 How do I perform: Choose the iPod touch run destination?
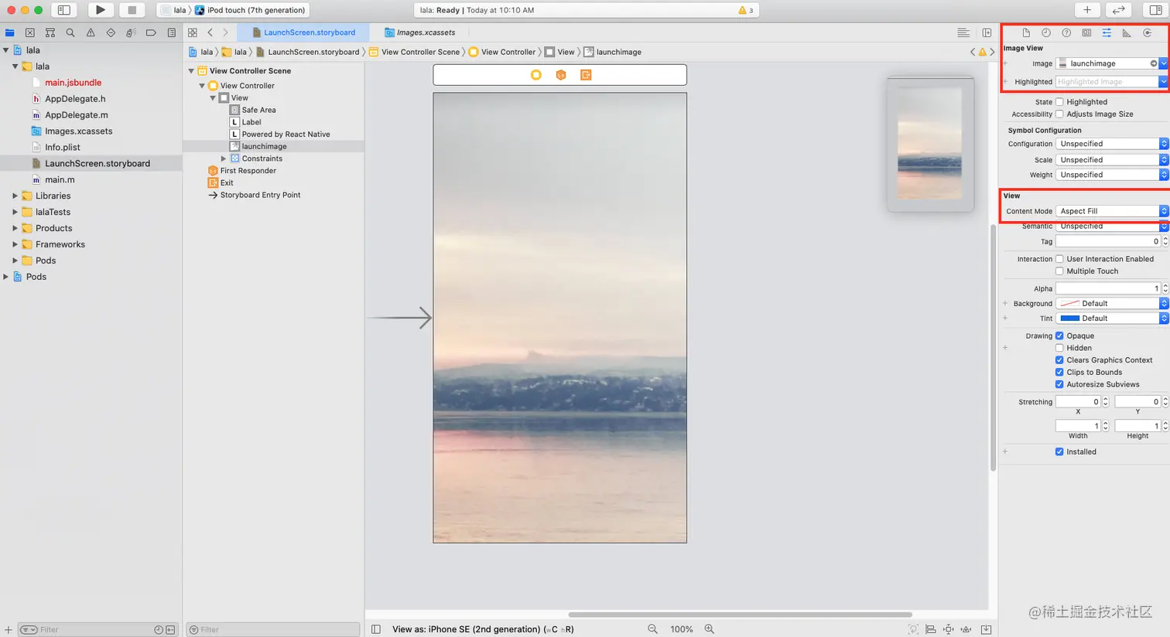250,10
